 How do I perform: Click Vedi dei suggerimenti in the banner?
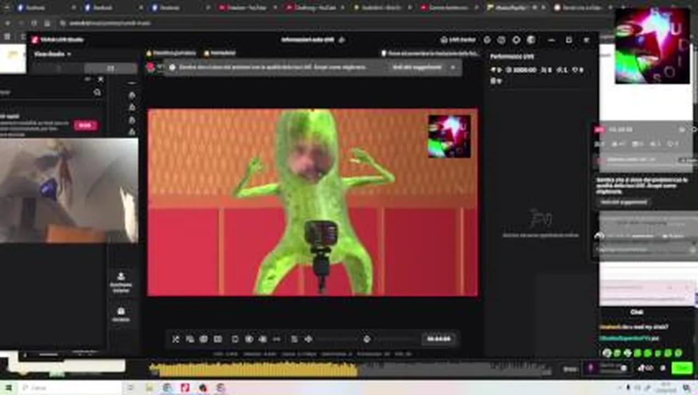point(416,67)
